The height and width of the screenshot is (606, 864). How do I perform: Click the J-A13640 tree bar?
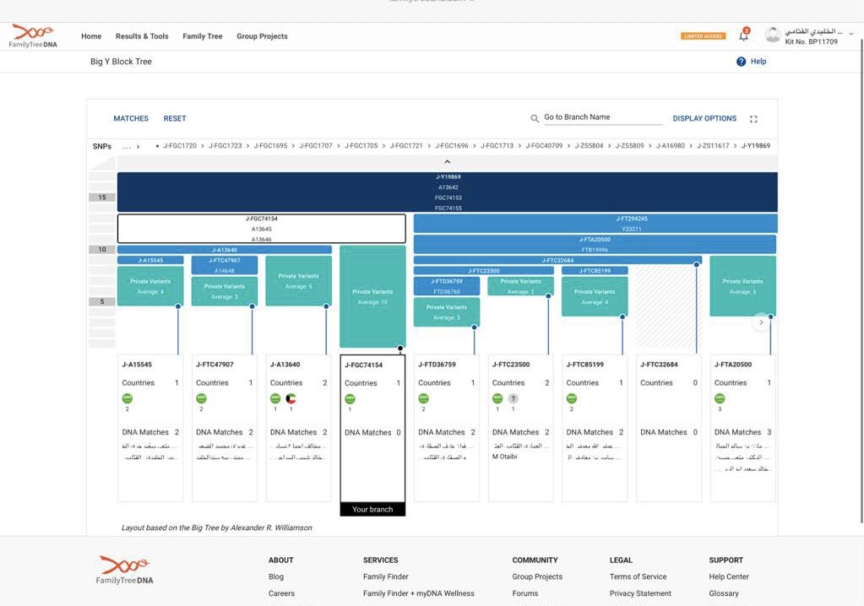[225, 250]
